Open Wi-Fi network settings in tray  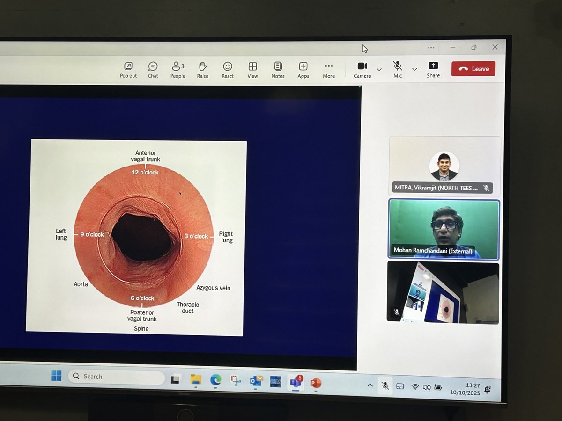point(415,387)
